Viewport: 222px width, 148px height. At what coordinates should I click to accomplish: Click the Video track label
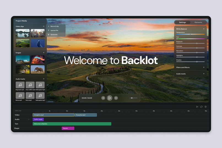[17, 115]
